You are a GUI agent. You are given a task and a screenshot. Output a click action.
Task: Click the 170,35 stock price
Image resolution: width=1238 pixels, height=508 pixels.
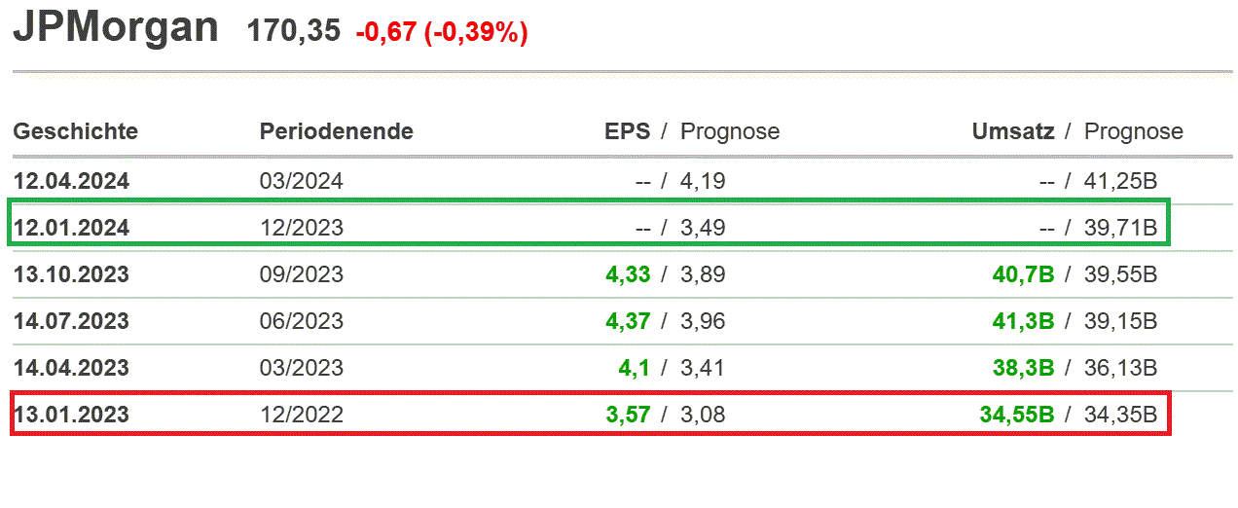tap(294, 31)
